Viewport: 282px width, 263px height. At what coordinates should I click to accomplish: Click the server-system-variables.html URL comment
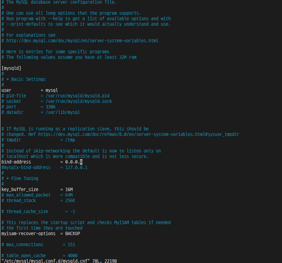(82, 41)
